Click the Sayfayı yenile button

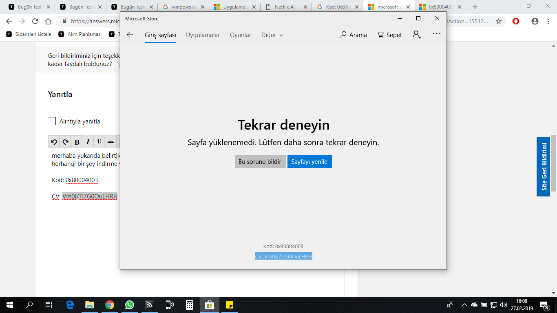pyautogui.click(x=309, y=161)
